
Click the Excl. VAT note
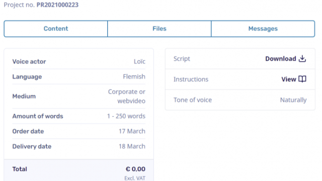click(x=135, y=178)
